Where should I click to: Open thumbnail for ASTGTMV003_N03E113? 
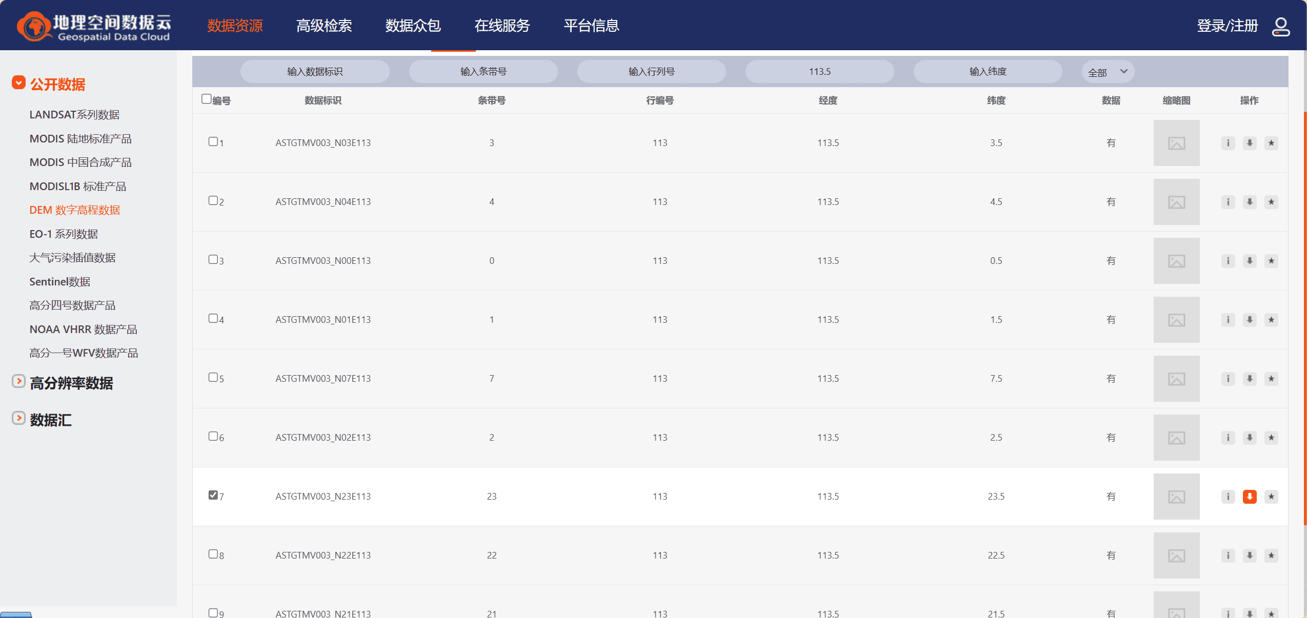(1176, 143)
